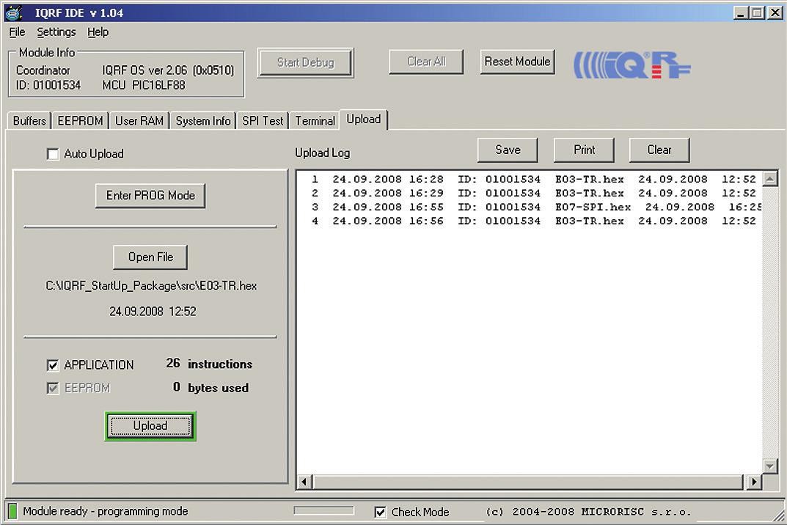Click the IQRF IDE title bar app icon
This screenshot has height=525, width=787.
14,12
